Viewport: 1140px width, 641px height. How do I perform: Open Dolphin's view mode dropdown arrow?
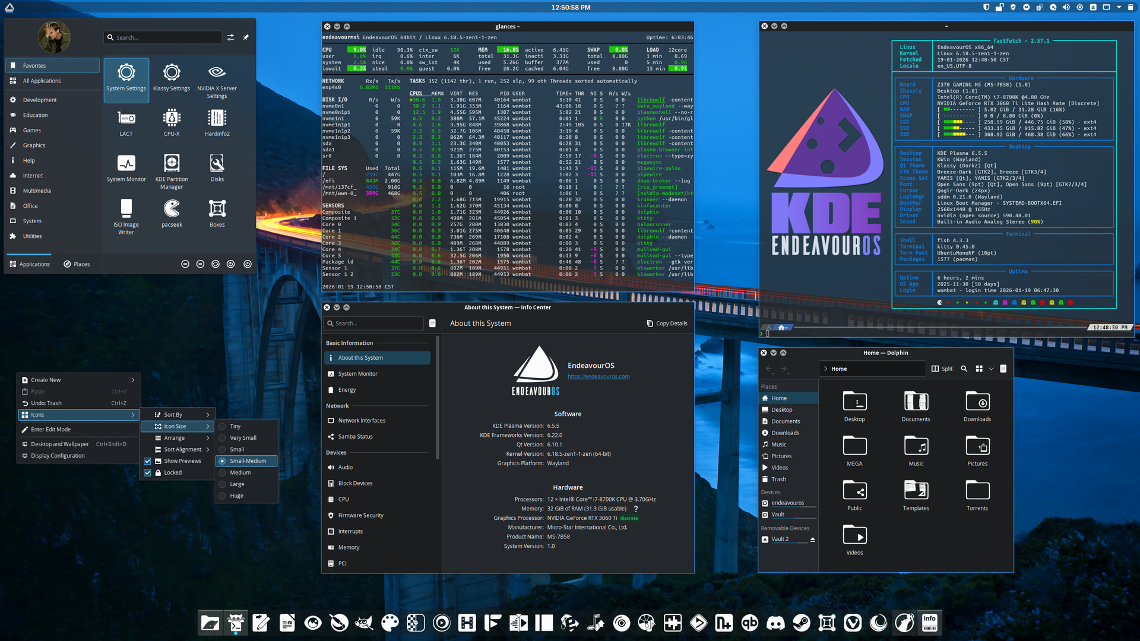991,369
